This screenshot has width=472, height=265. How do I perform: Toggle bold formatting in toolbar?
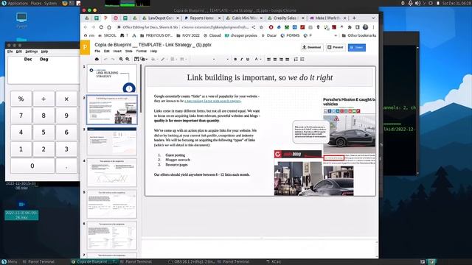[235, 60]
